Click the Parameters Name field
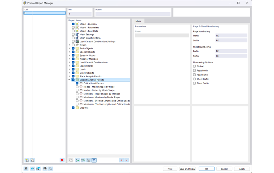274x173 pixels. 162,35
